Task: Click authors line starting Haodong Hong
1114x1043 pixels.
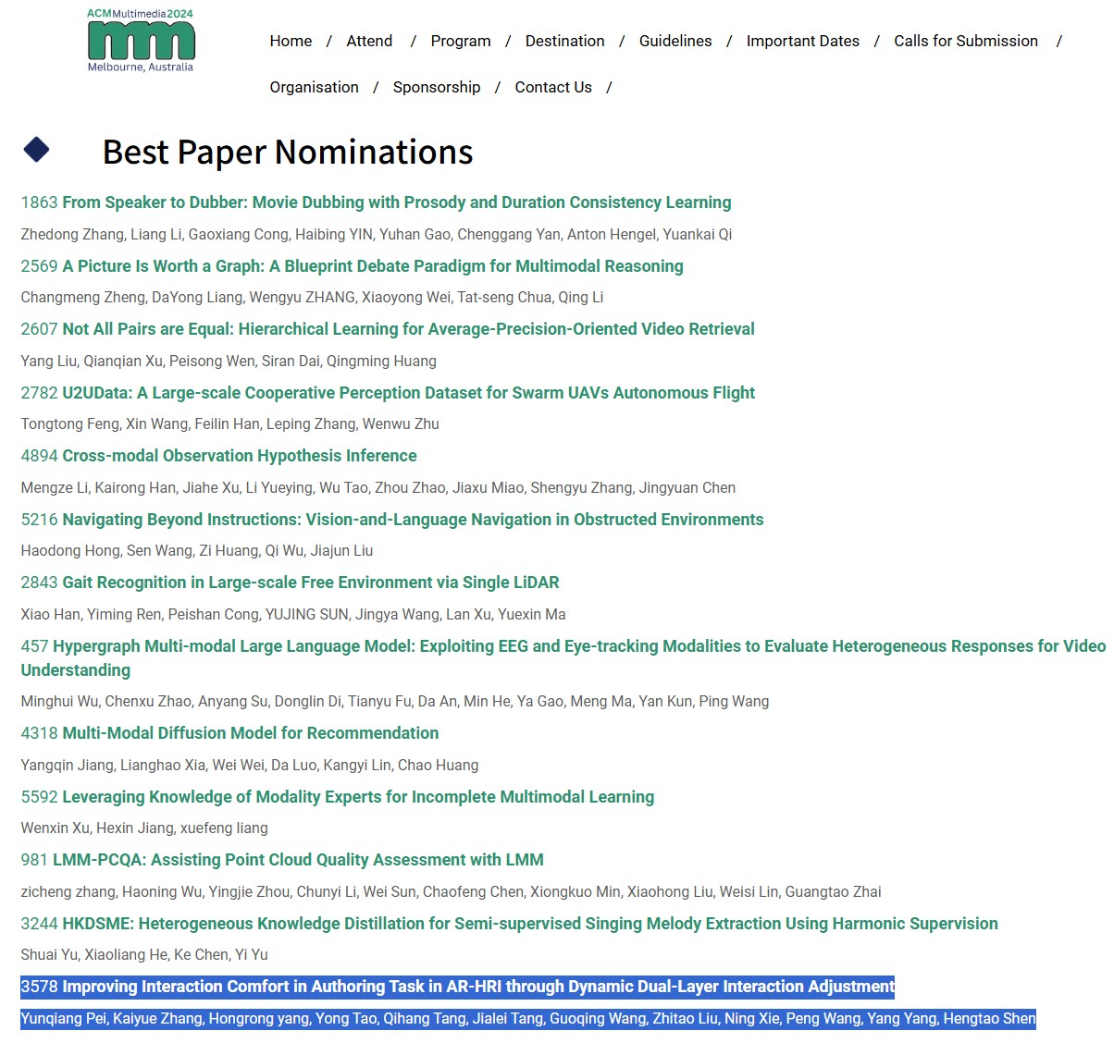Action: 197,551
